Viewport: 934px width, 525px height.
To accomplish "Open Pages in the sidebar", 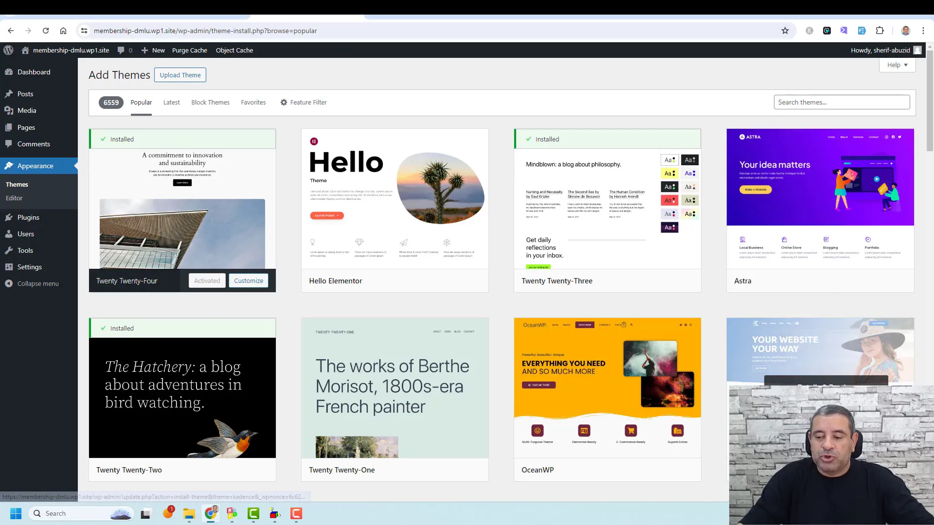I will click(x=39, y=127).
